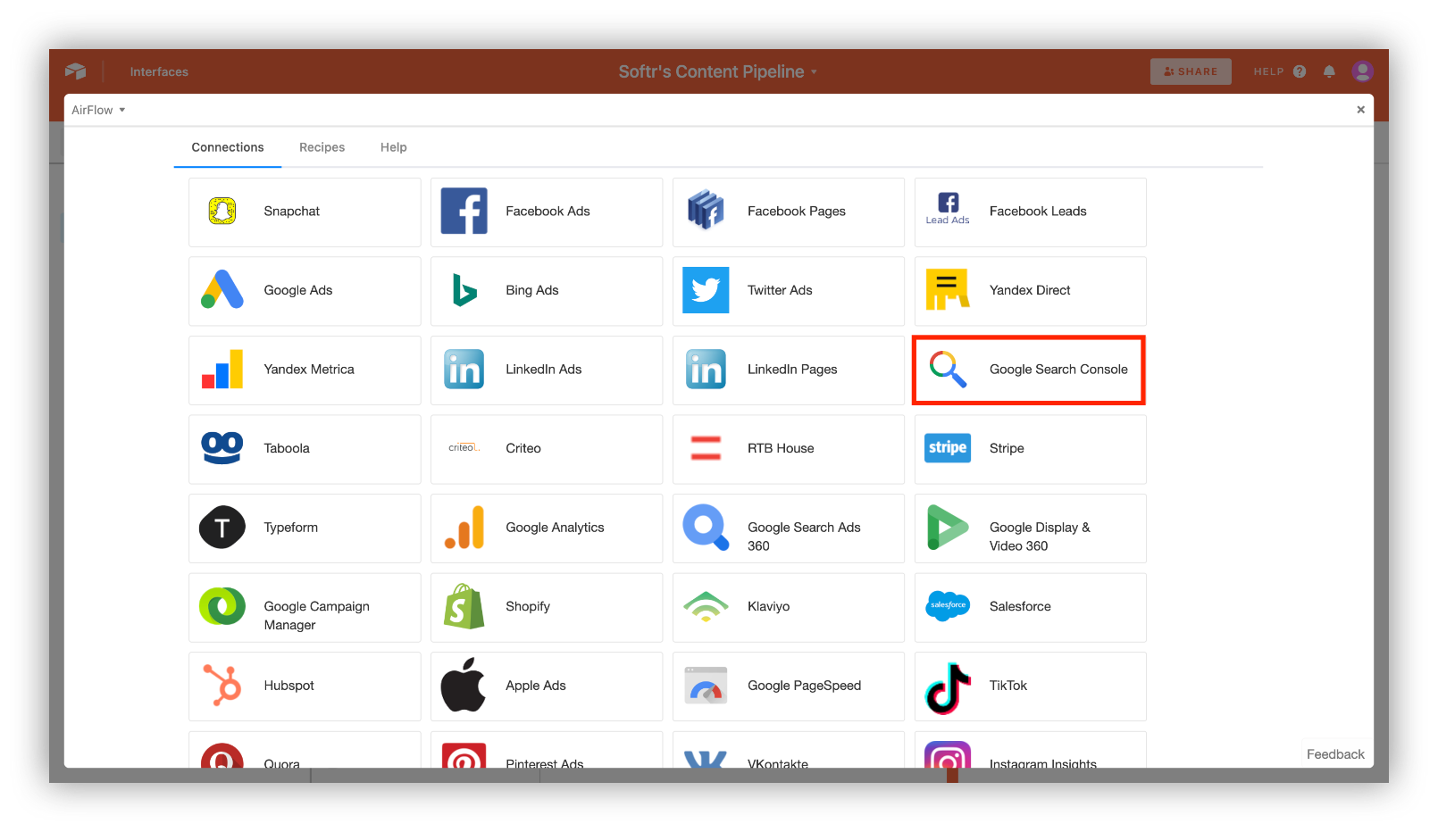Viewport: 1438px width, 832px height.
Task: Click the Google Analytics icon
Action: tap(464, 528)
